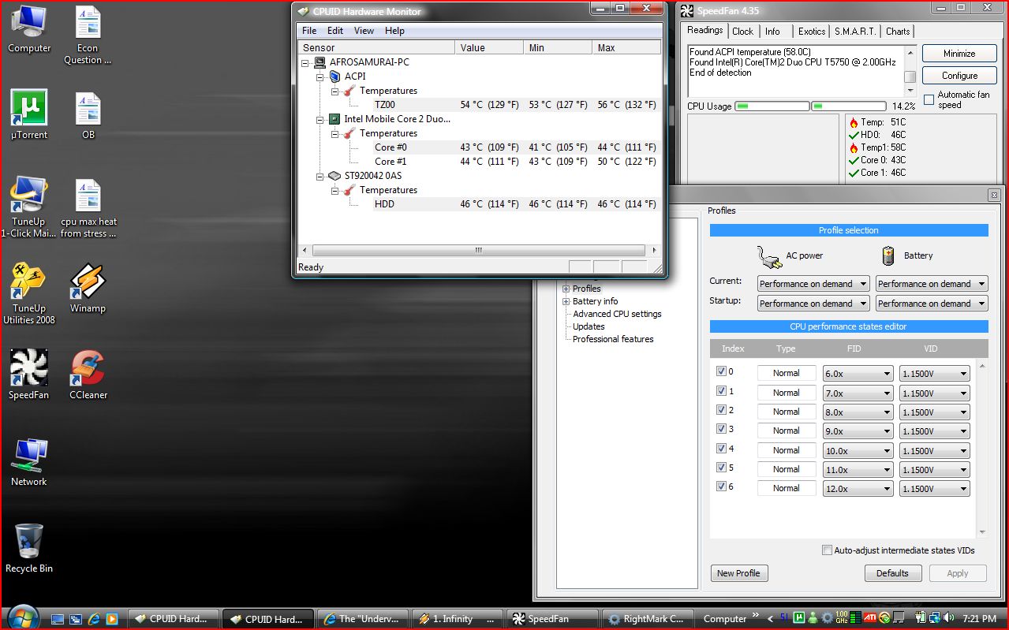This screenshot has height=630, width=1009.
Task: Open the RightMark taskbar button
Action: pyautogui.click(x=648, y=619)
